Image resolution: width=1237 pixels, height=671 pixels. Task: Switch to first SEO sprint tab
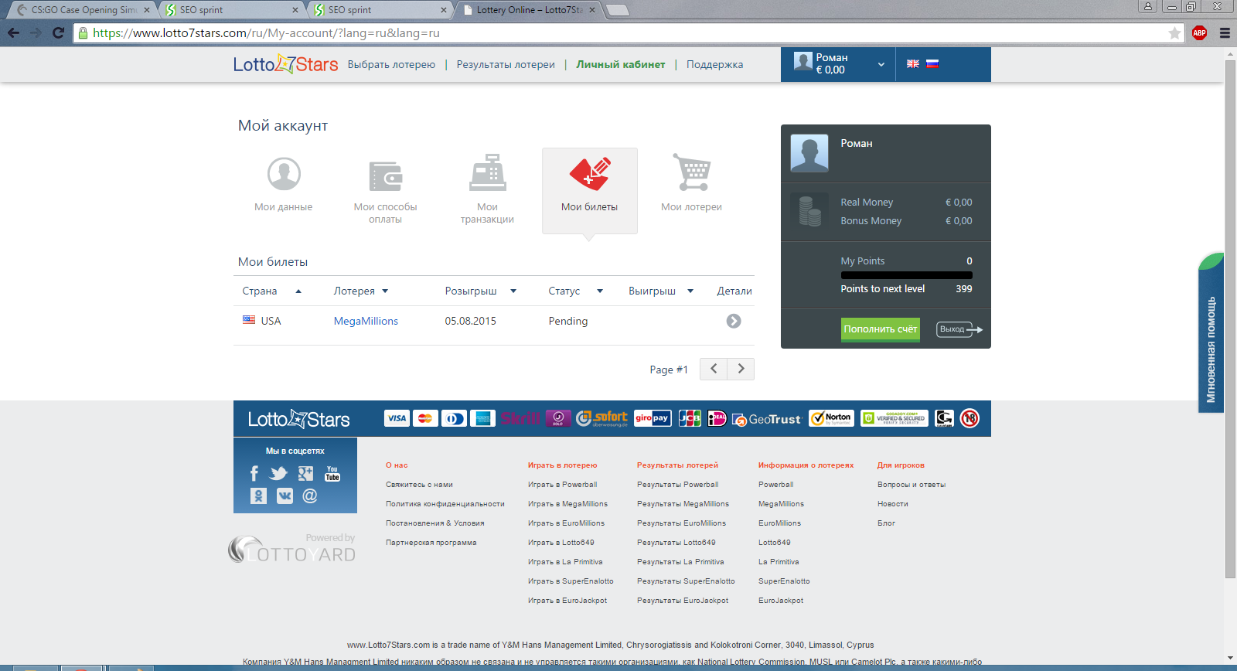click(230, 10)
